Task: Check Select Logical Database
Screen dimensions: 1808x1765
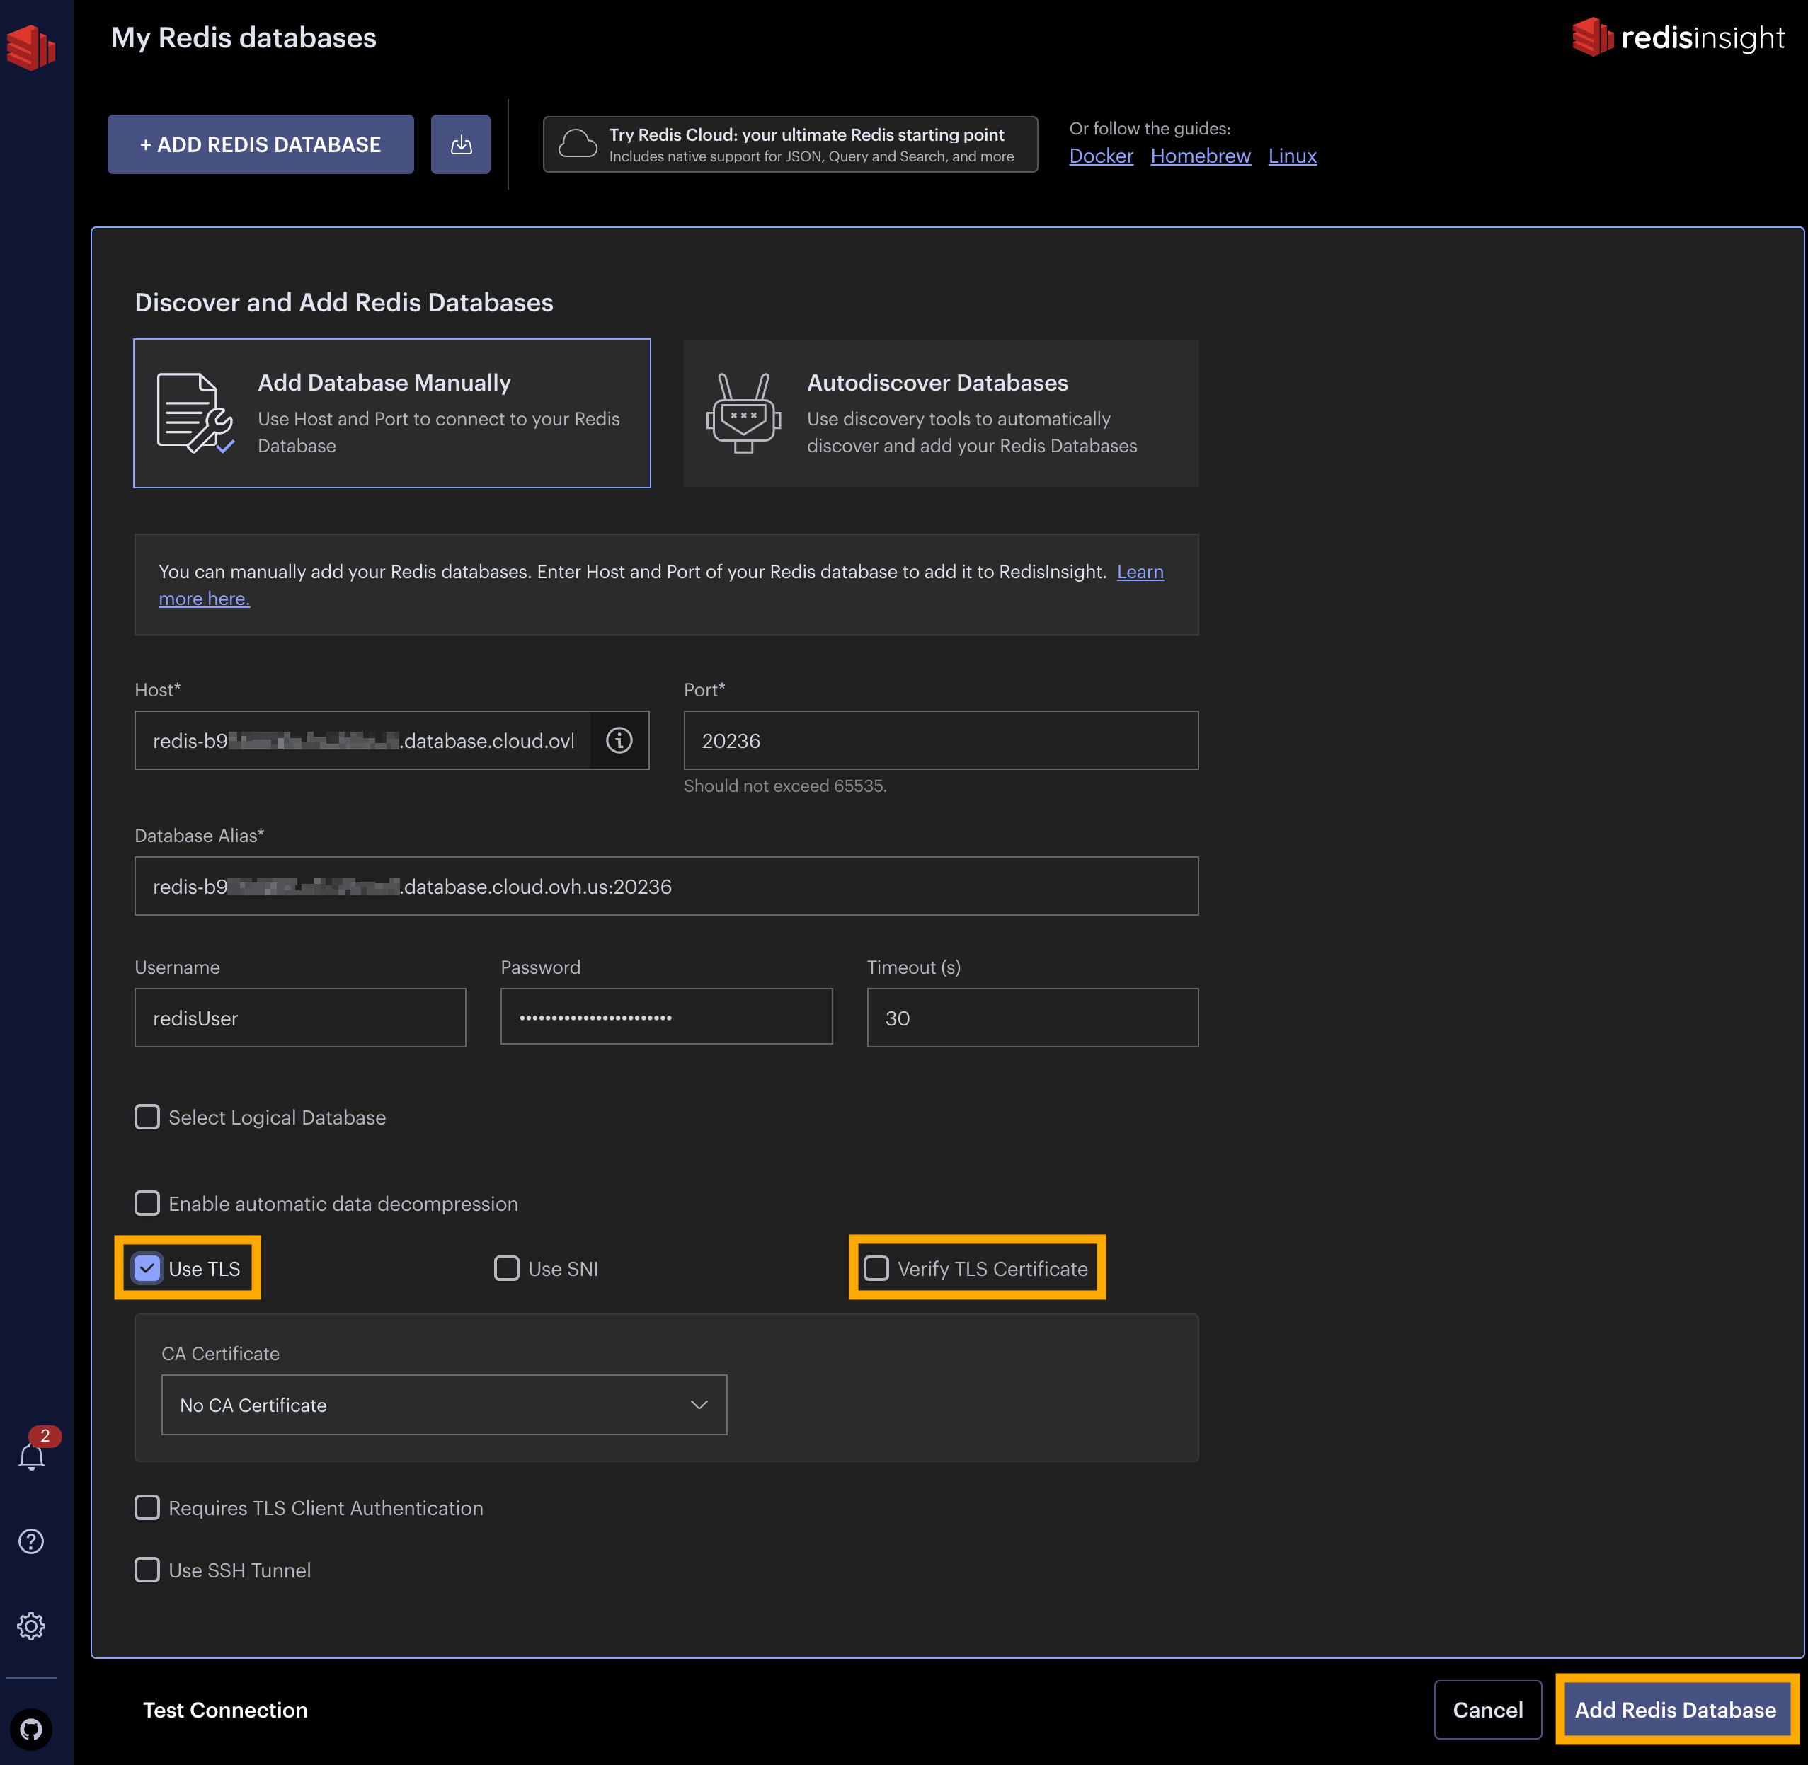Action: click(x=147, y=1117)
